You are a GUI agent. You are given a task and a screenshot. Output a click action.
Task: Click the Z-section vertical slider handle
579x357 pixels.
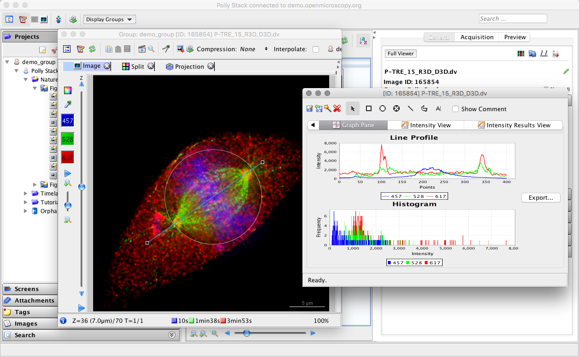coord(82,187)
